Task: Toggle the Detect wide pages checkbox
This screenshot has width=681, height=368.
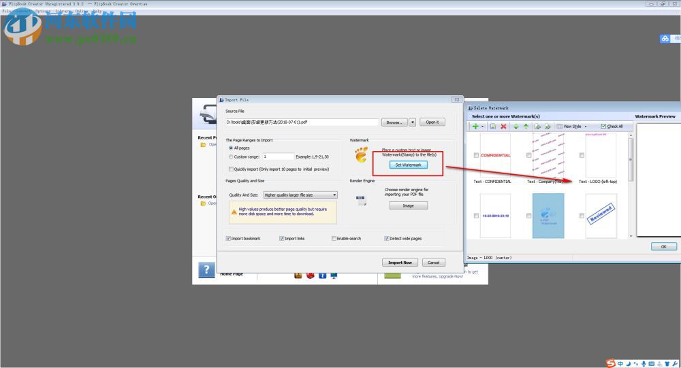Action: pyautogui.click(x=387, y=238)
